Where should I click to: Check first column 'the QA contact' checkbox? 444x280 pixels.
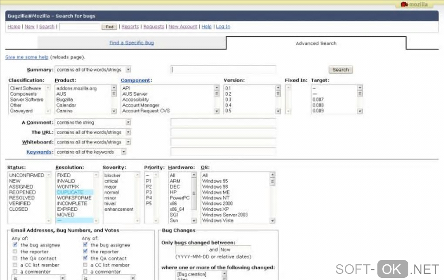pyautogui.click(x=15, y=258)
